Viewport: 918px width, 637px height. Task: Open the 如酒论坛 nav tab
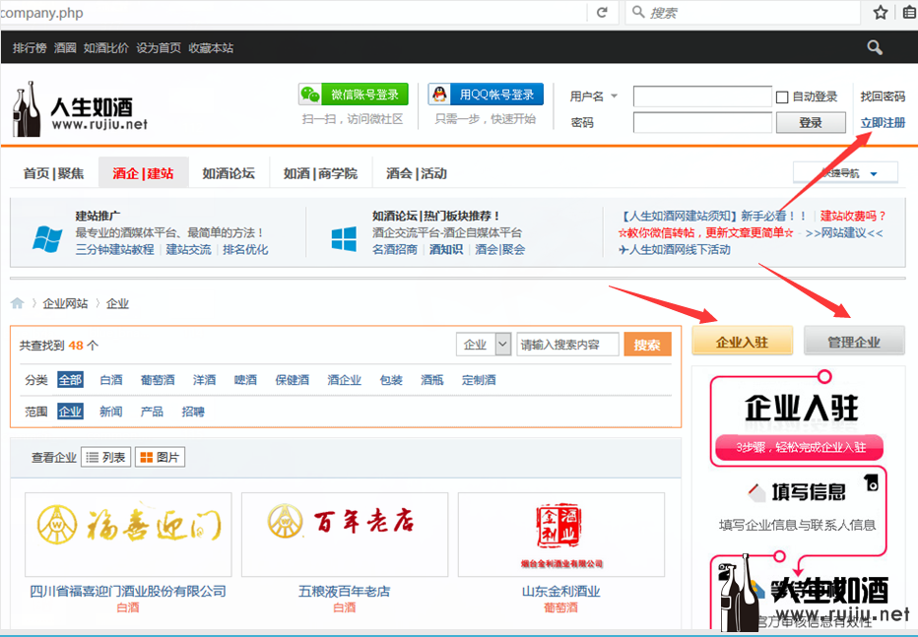(229, 173)
